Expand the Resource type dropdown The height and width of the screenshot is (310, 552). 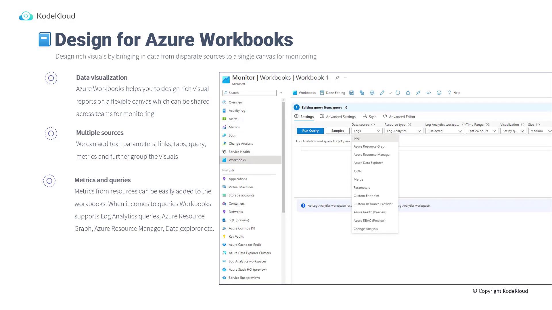404,131
